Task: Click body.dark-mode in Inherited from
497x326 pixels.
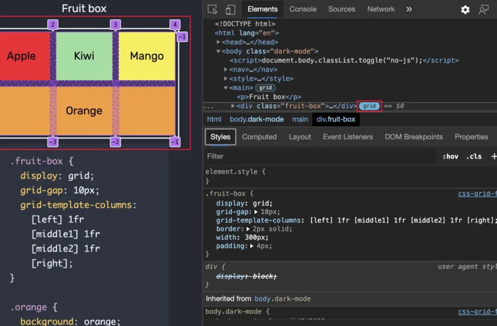Action: pos(282,299)
